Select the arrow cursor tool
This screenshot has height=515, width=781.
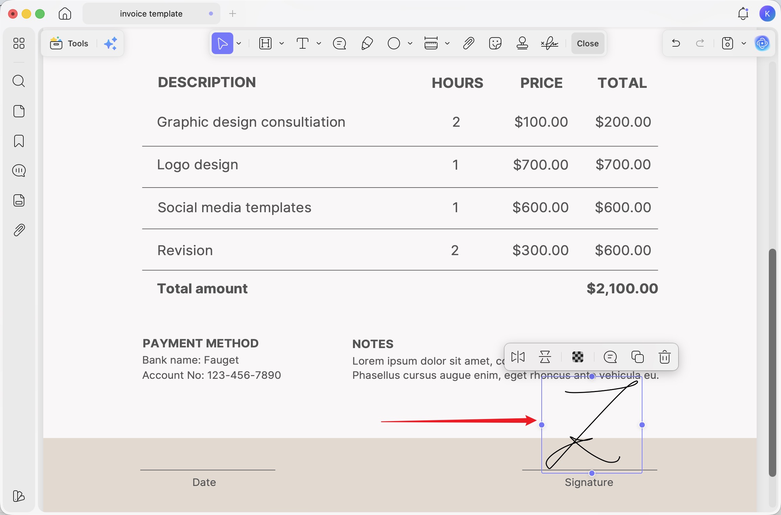tap(222, 43)
